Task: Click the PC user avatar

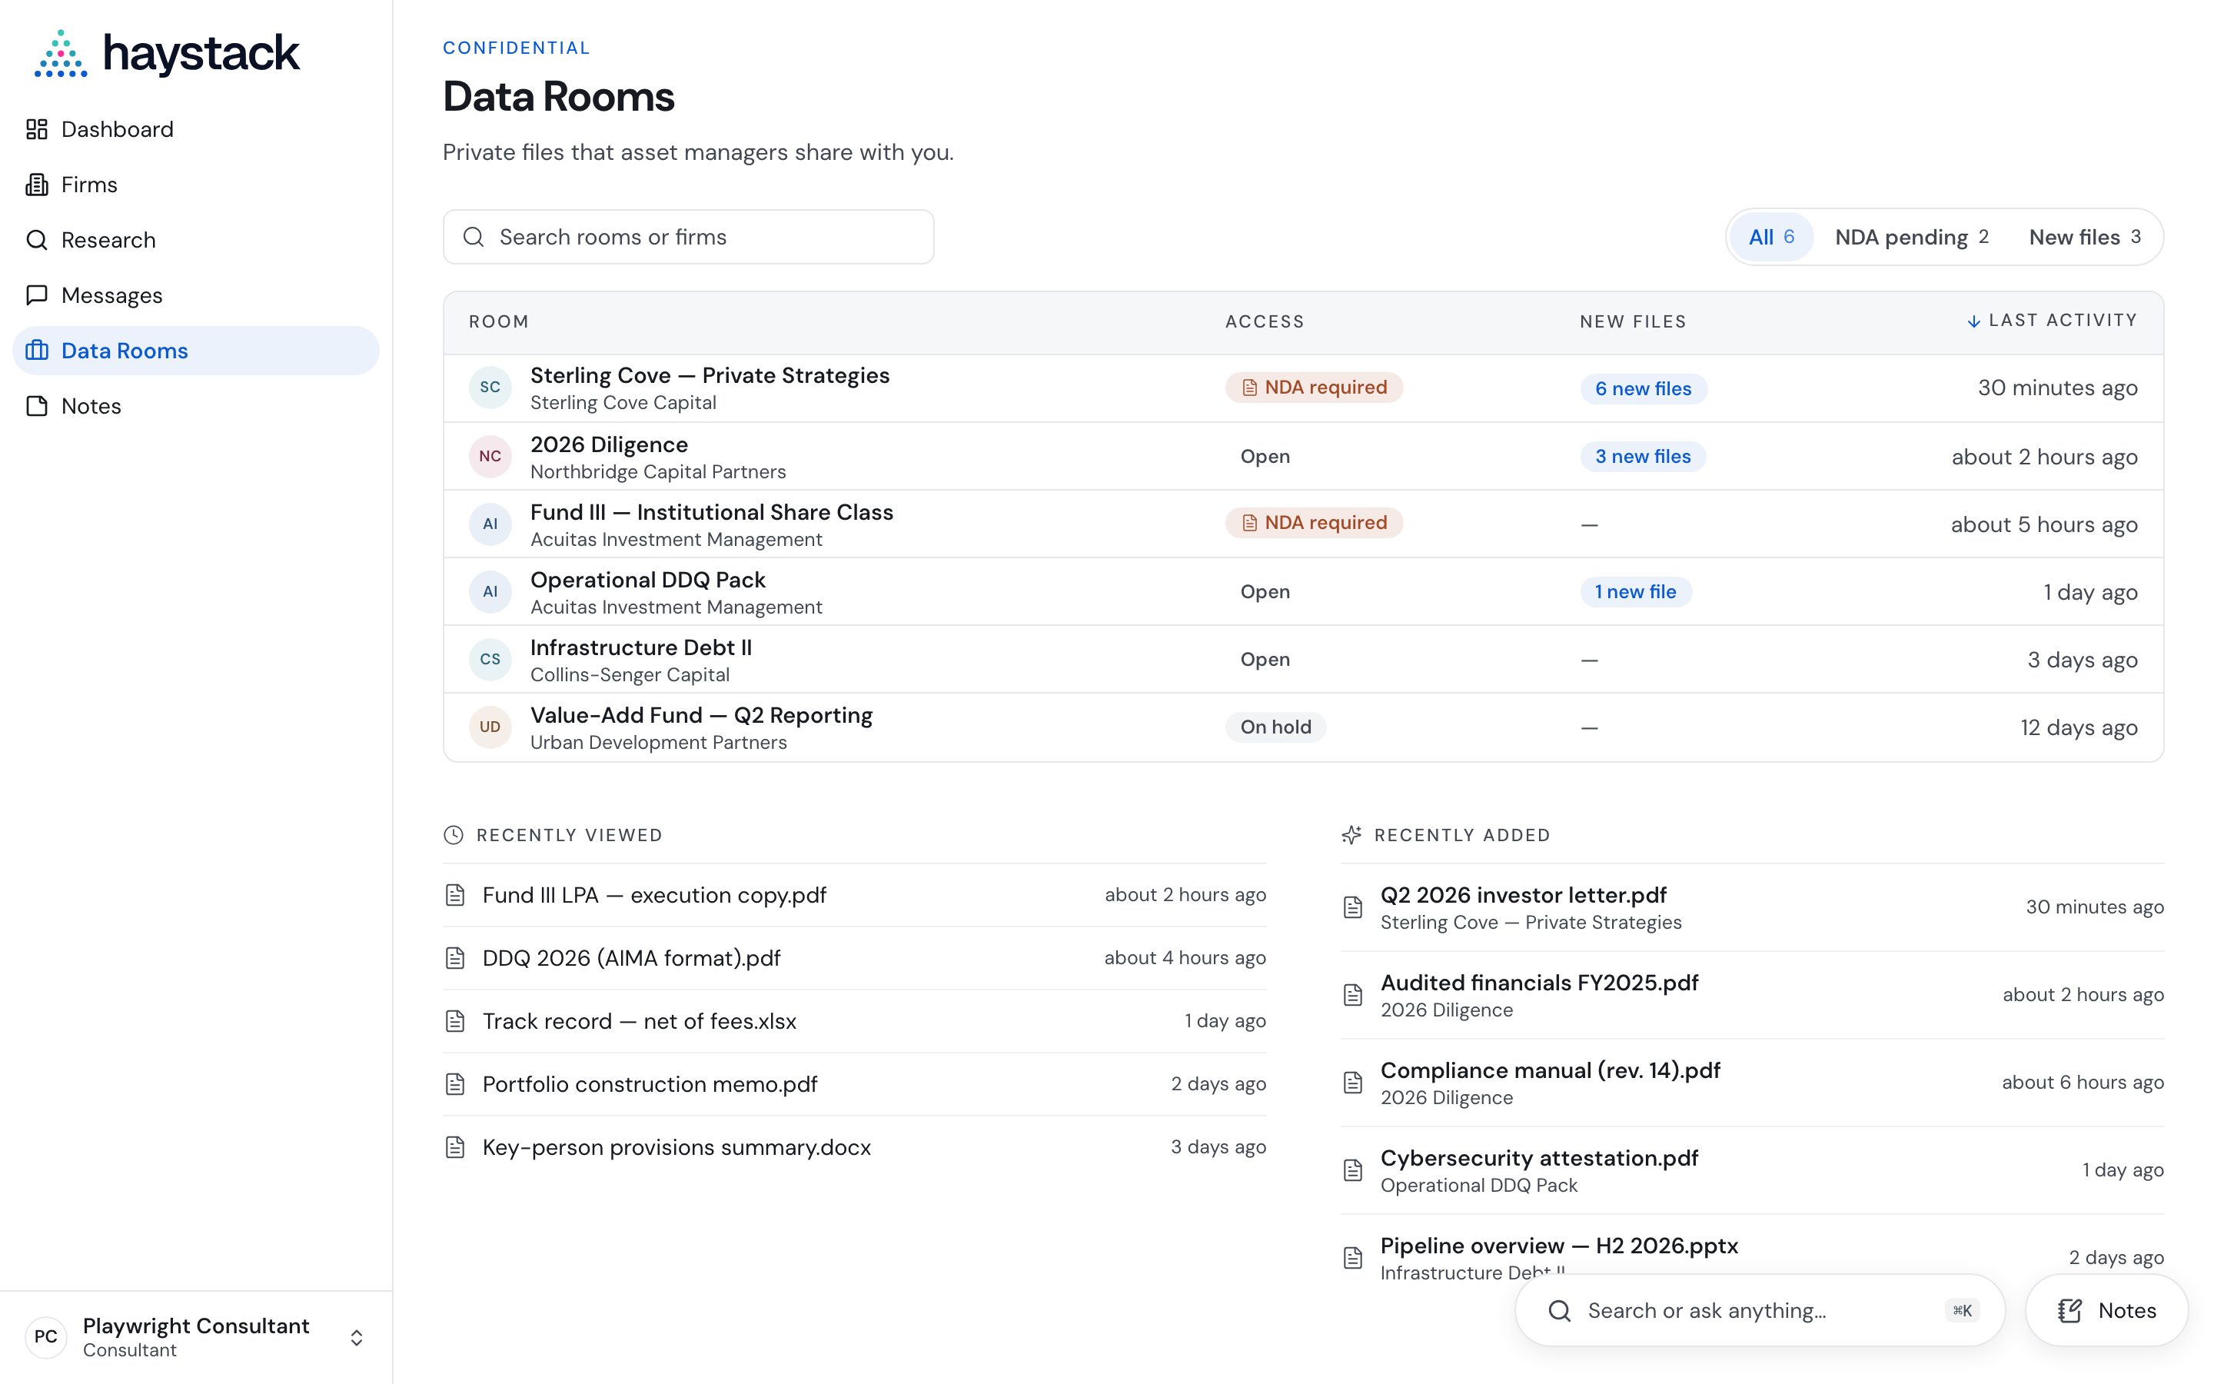Action: point(46,1337)
